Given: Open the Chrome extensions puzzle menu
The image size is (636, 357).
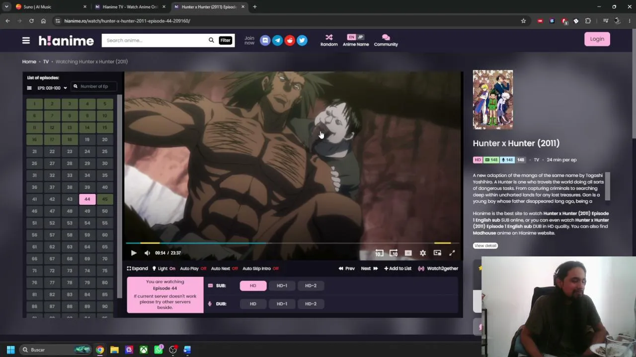Looking at the screenshot, I should [x=588, y=21].
